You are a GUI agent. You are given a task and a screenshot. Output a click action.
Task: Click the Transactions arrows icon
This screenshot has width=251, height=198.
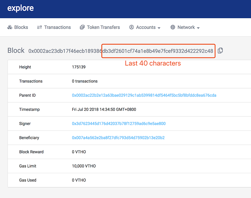(40, 27)
